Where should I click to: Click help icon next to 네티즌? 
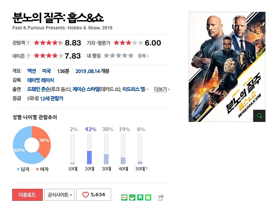(x=28, y=56)
